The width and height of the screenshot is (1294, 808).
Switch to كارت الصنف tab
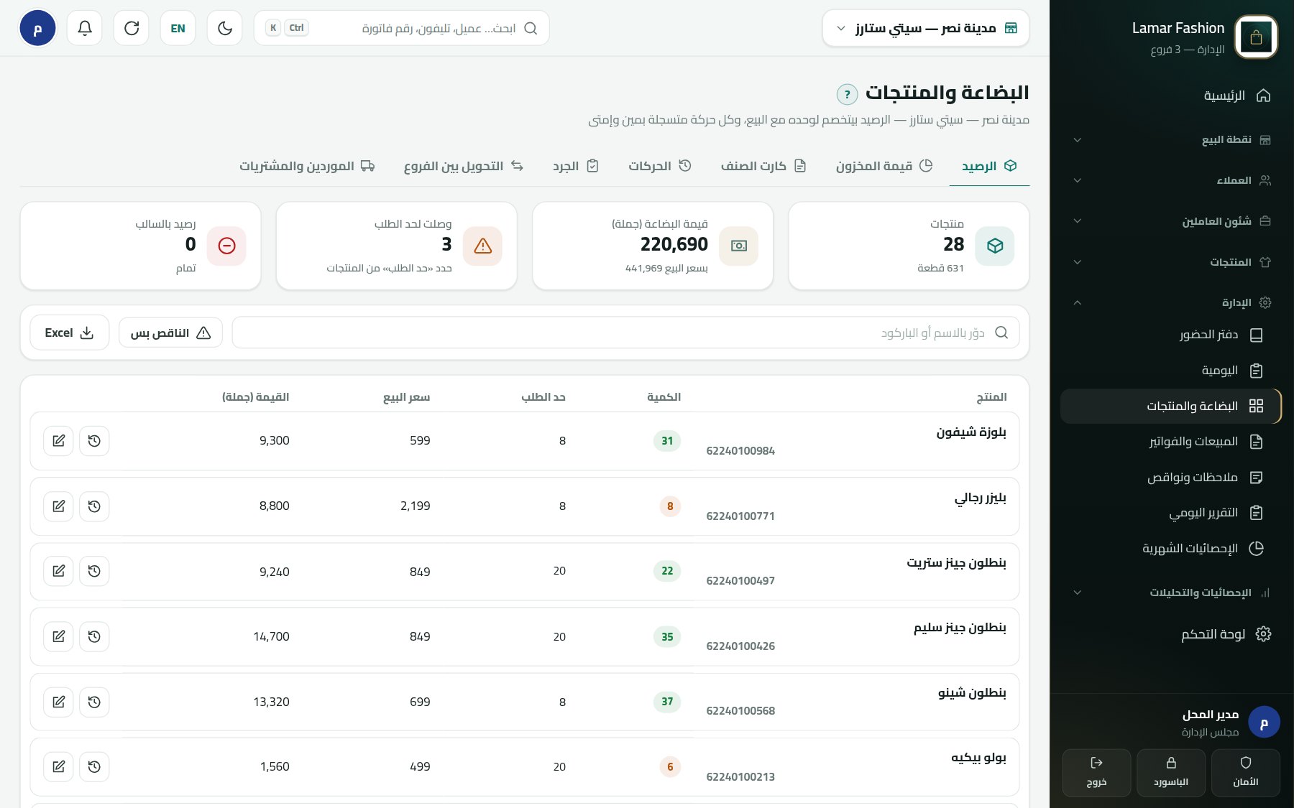(763, 166)
